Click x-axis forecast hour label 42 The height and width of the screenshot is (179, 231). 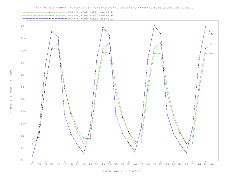(x=122, y=164)
